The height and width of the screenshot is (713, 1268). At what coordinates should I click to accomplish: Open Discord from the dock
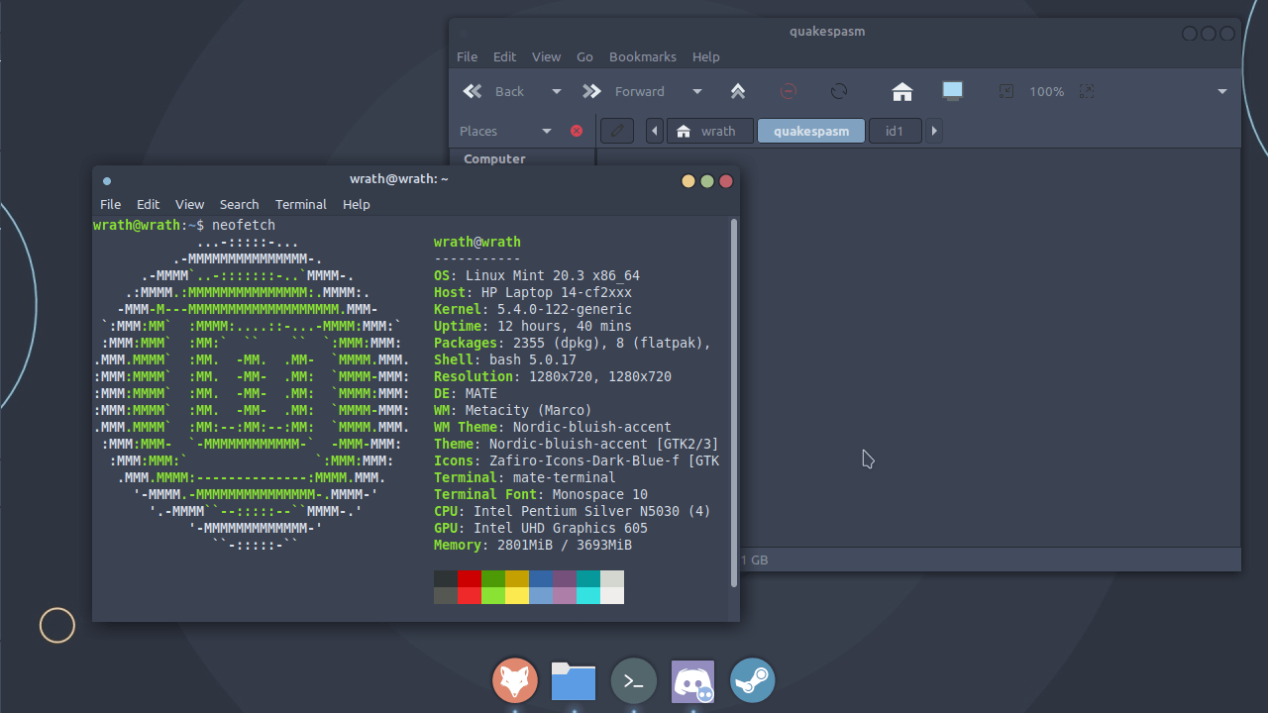[x=692, y=681]
